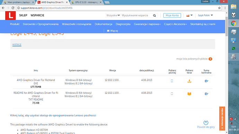This screenshot has height=134, width=239.
Task: Click the Moje Konto button
Action: coord(172,15)
